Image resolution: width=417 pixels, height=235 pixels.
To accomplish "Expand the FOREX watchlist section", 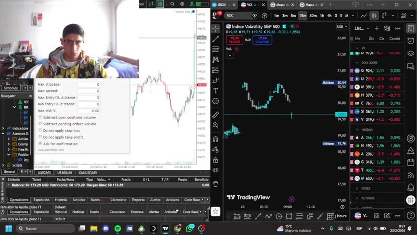I will point(357,188).
